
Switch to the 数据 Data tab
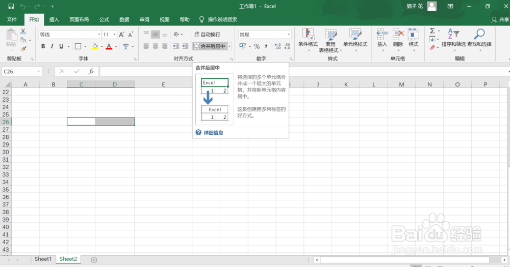(x=124, y=19)
